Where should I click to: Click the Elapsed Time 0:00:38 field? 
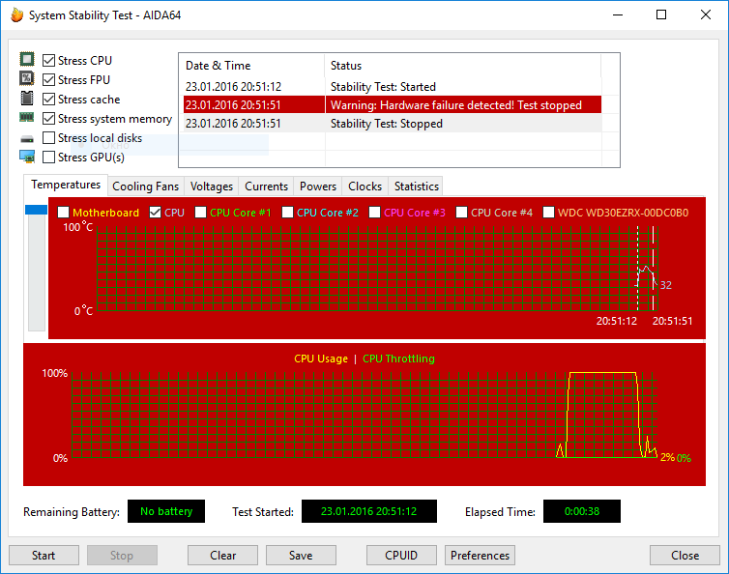582,511
